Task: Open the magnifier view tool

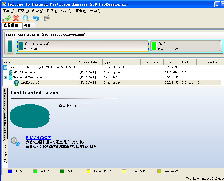Action: click(x=26, y=18)
